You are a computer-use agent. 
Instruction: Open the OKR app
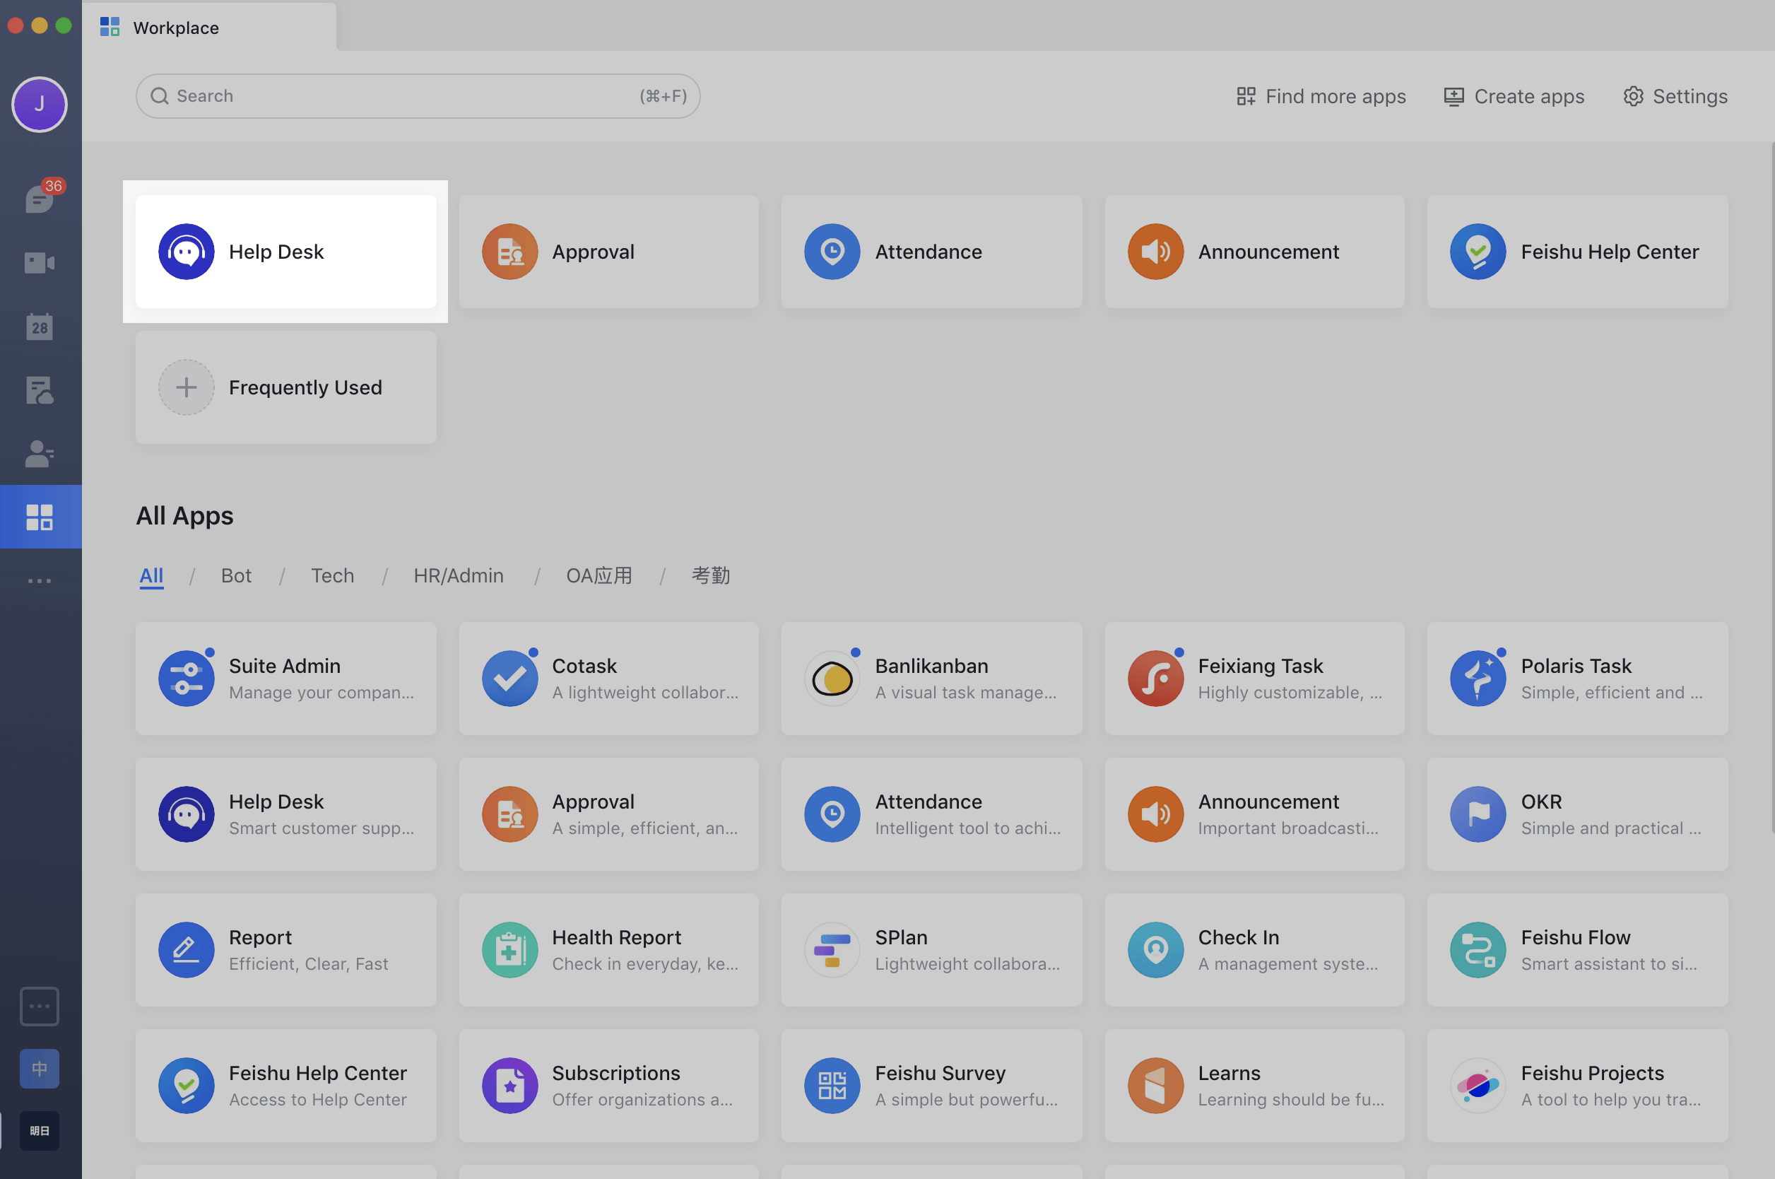[x=1577, y=814]
